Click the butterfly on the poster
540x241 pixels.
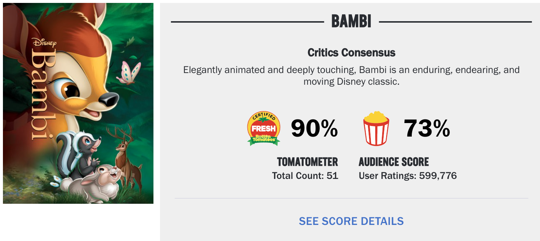coord(129,72)
